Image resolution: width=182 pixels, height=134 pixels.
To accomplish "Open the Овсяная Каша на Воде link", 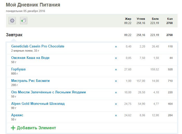I will coord(30,58).
